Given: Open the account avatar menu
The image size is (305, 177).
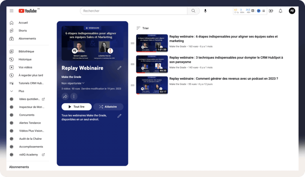Looking at the screenshot, I should (292, 11).
